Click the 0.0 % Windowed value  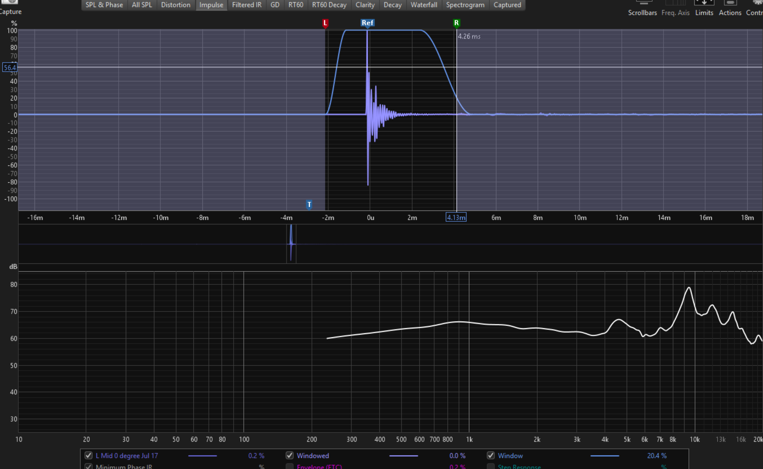(457, 455)
